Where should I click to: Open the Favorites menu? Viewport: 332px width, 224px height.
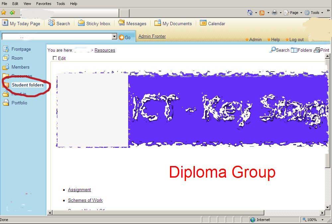(43, 4)
